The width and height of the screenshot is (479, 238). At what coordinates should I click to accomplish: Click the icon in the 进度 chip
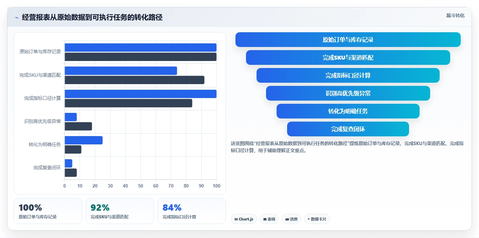pyautogui.click(x=287, y=219)
